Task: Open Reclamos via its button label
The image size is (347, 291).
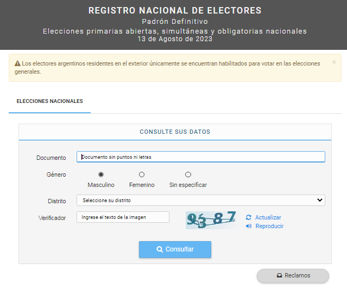Action: pyautogui.click(x=298, y=275)
